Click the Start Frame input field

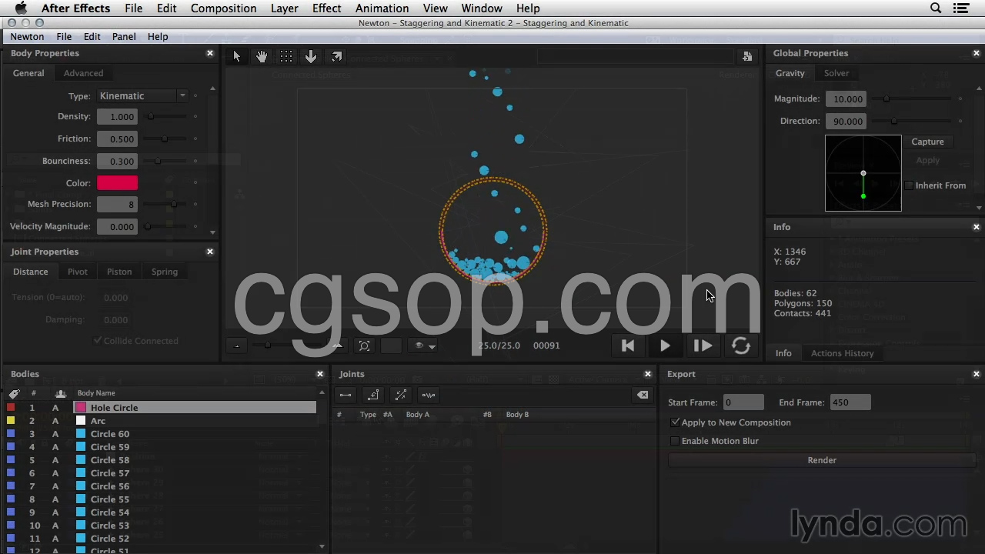click(x=743, y=402)
